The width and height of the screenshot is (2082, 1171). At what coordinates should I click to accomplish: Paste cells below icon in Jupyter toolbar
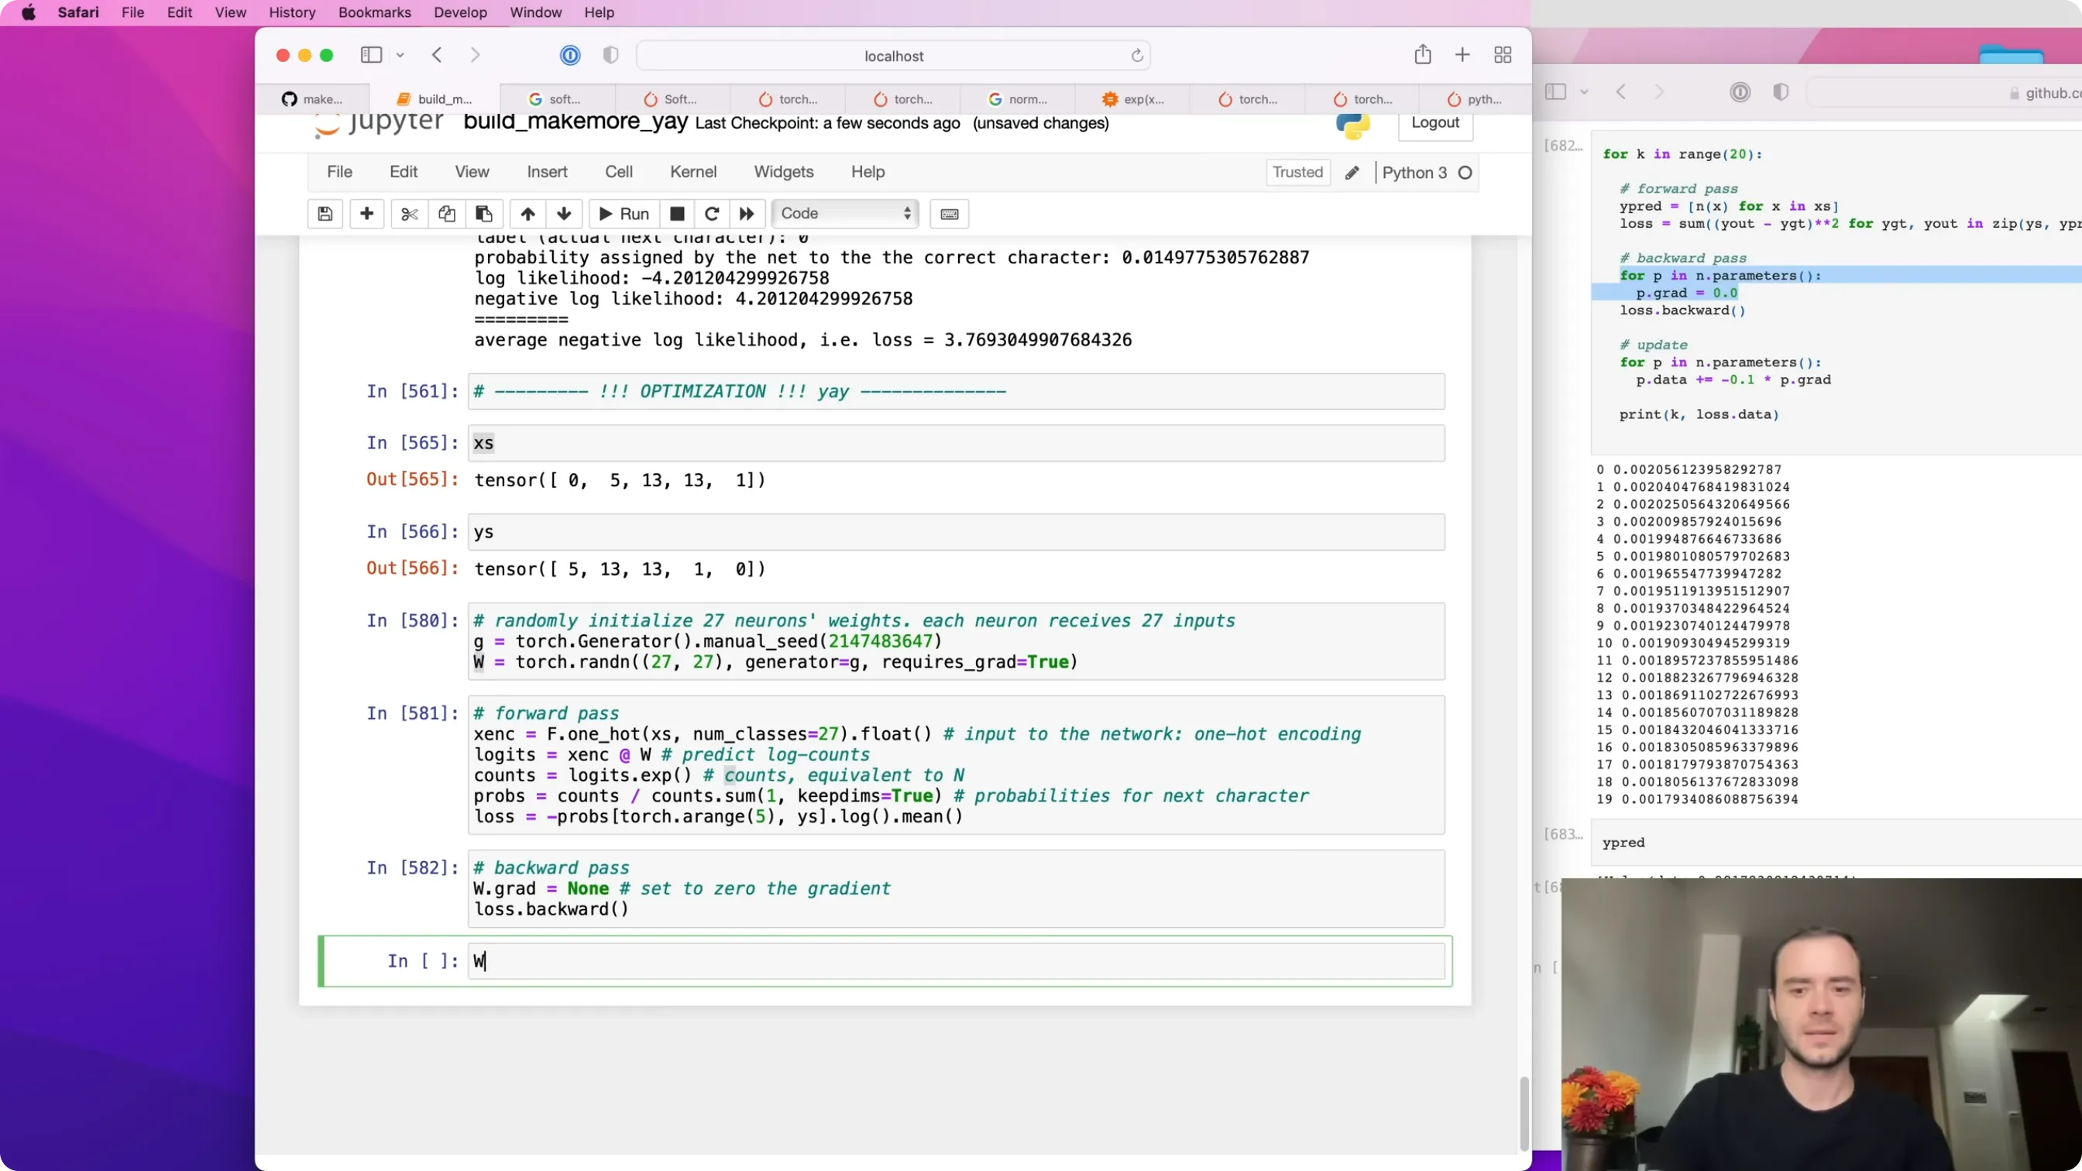click(483, 213)
